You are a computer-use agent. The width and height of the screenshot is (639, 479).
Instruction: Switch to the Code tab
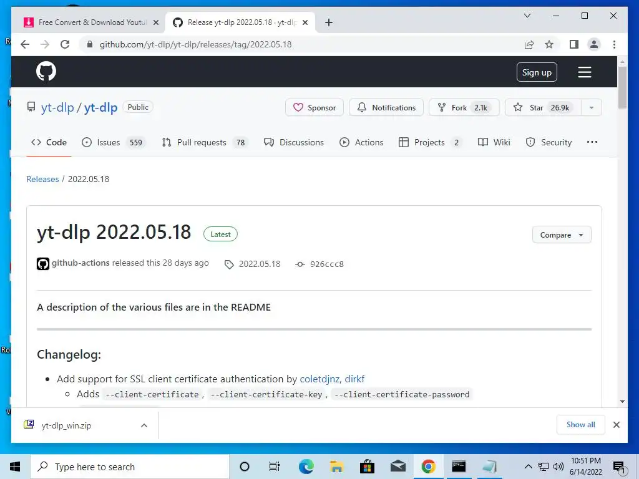pyautogui.click(x=49, y=142)
